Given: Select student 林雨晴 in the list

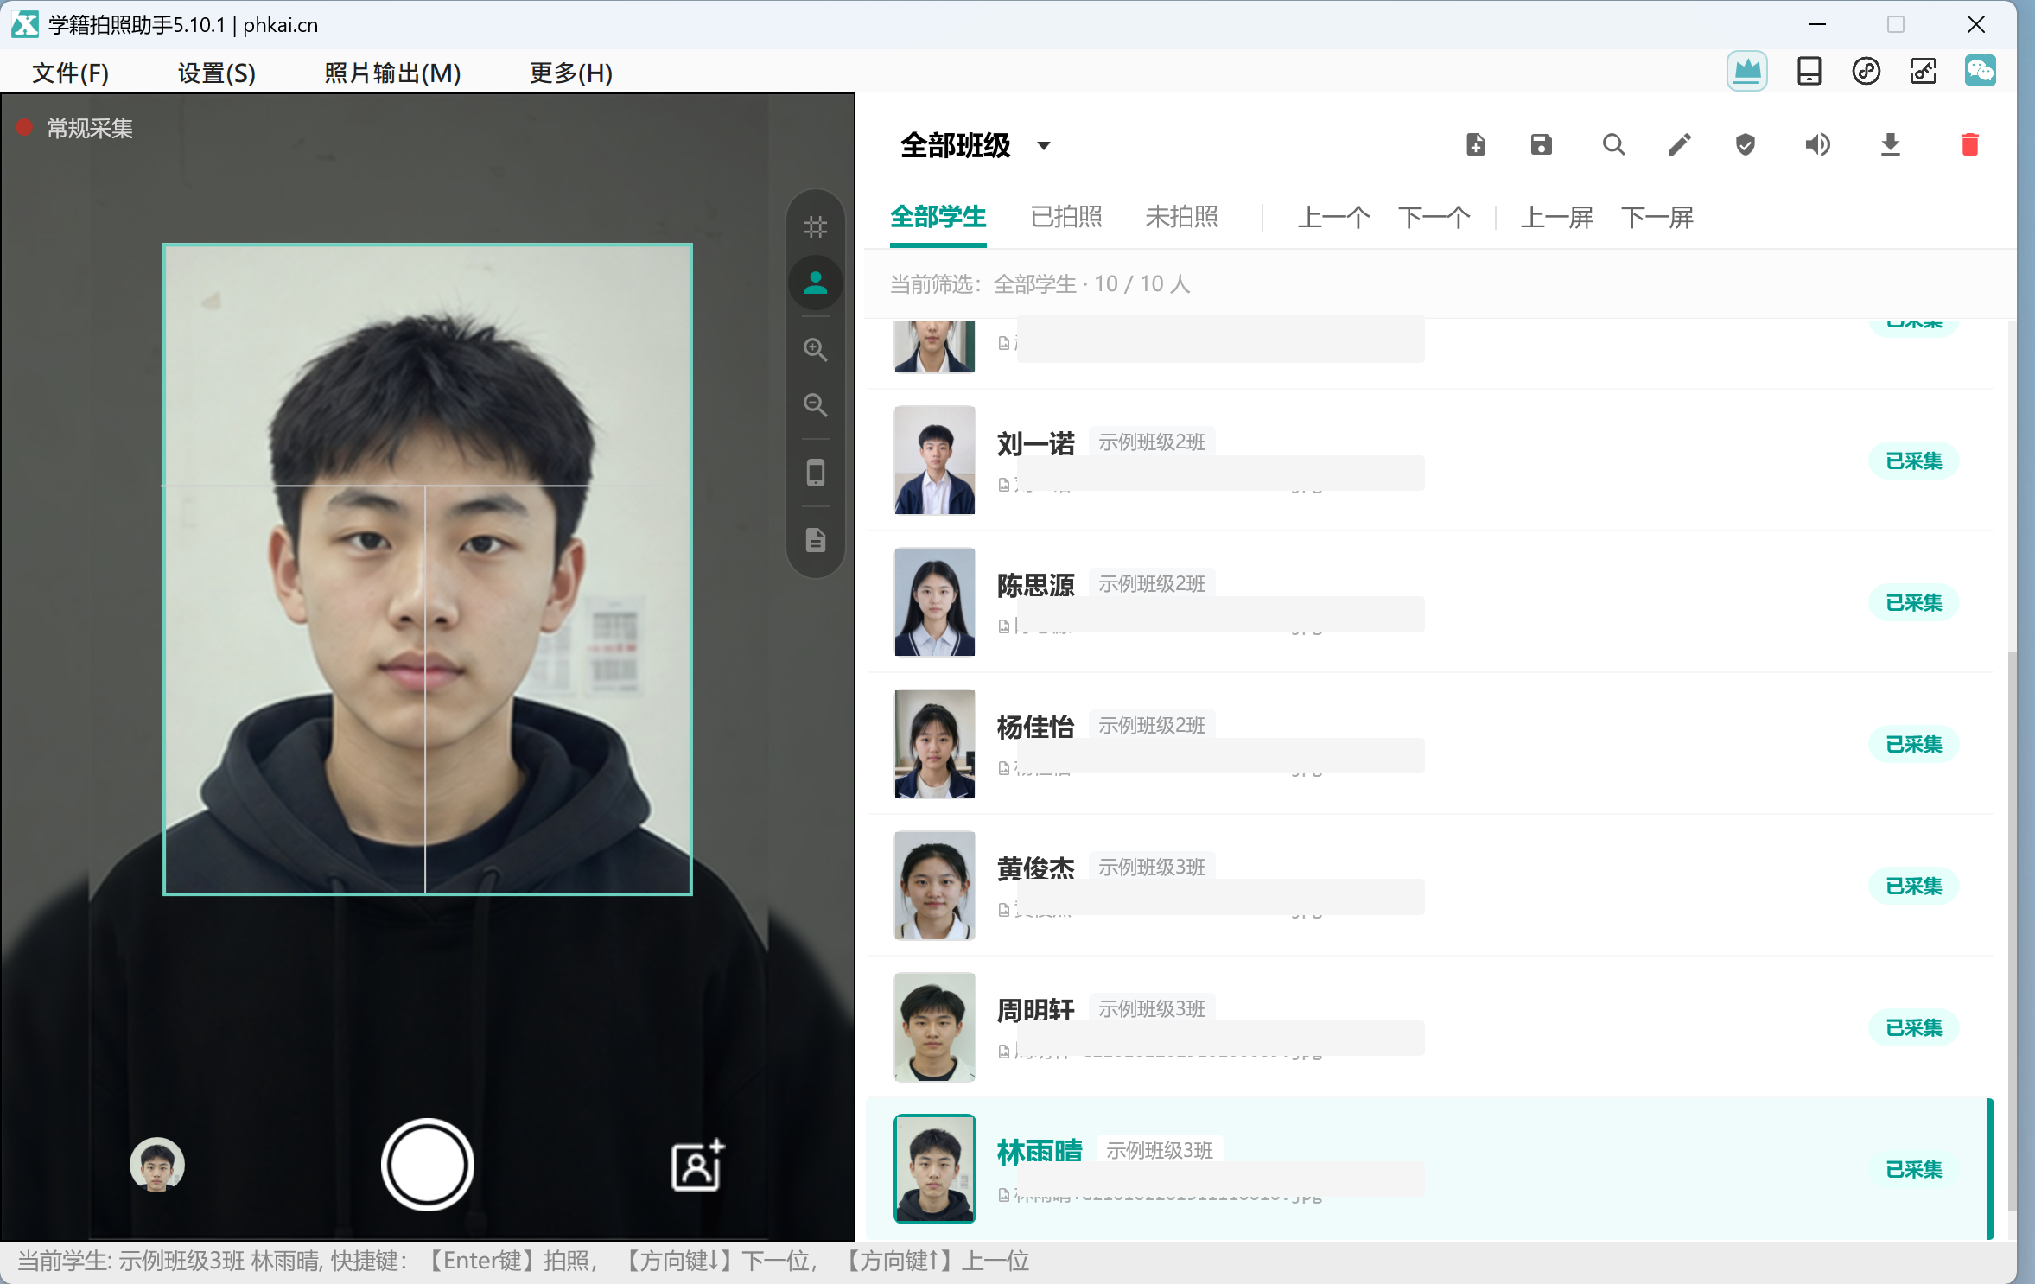Looking at the screenshot, I should (x=1429, y=1168).
